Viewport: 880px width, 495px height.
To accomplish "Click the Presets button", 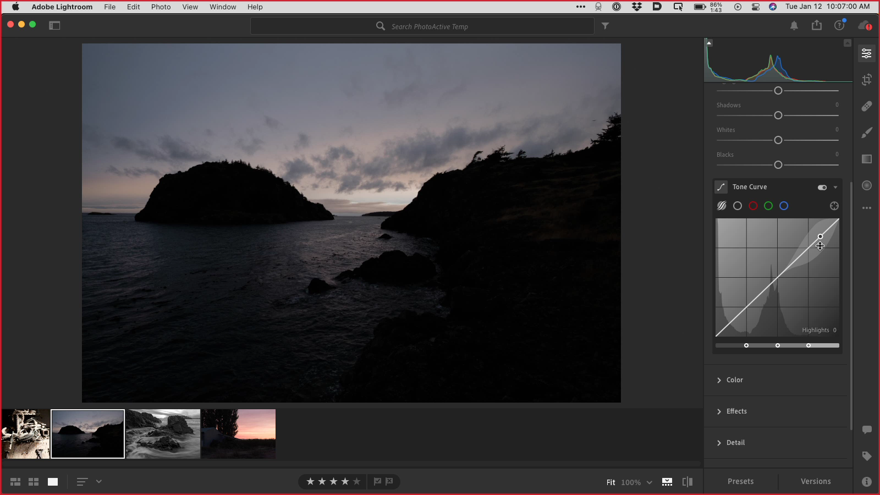I will click(x=740, y=481).
